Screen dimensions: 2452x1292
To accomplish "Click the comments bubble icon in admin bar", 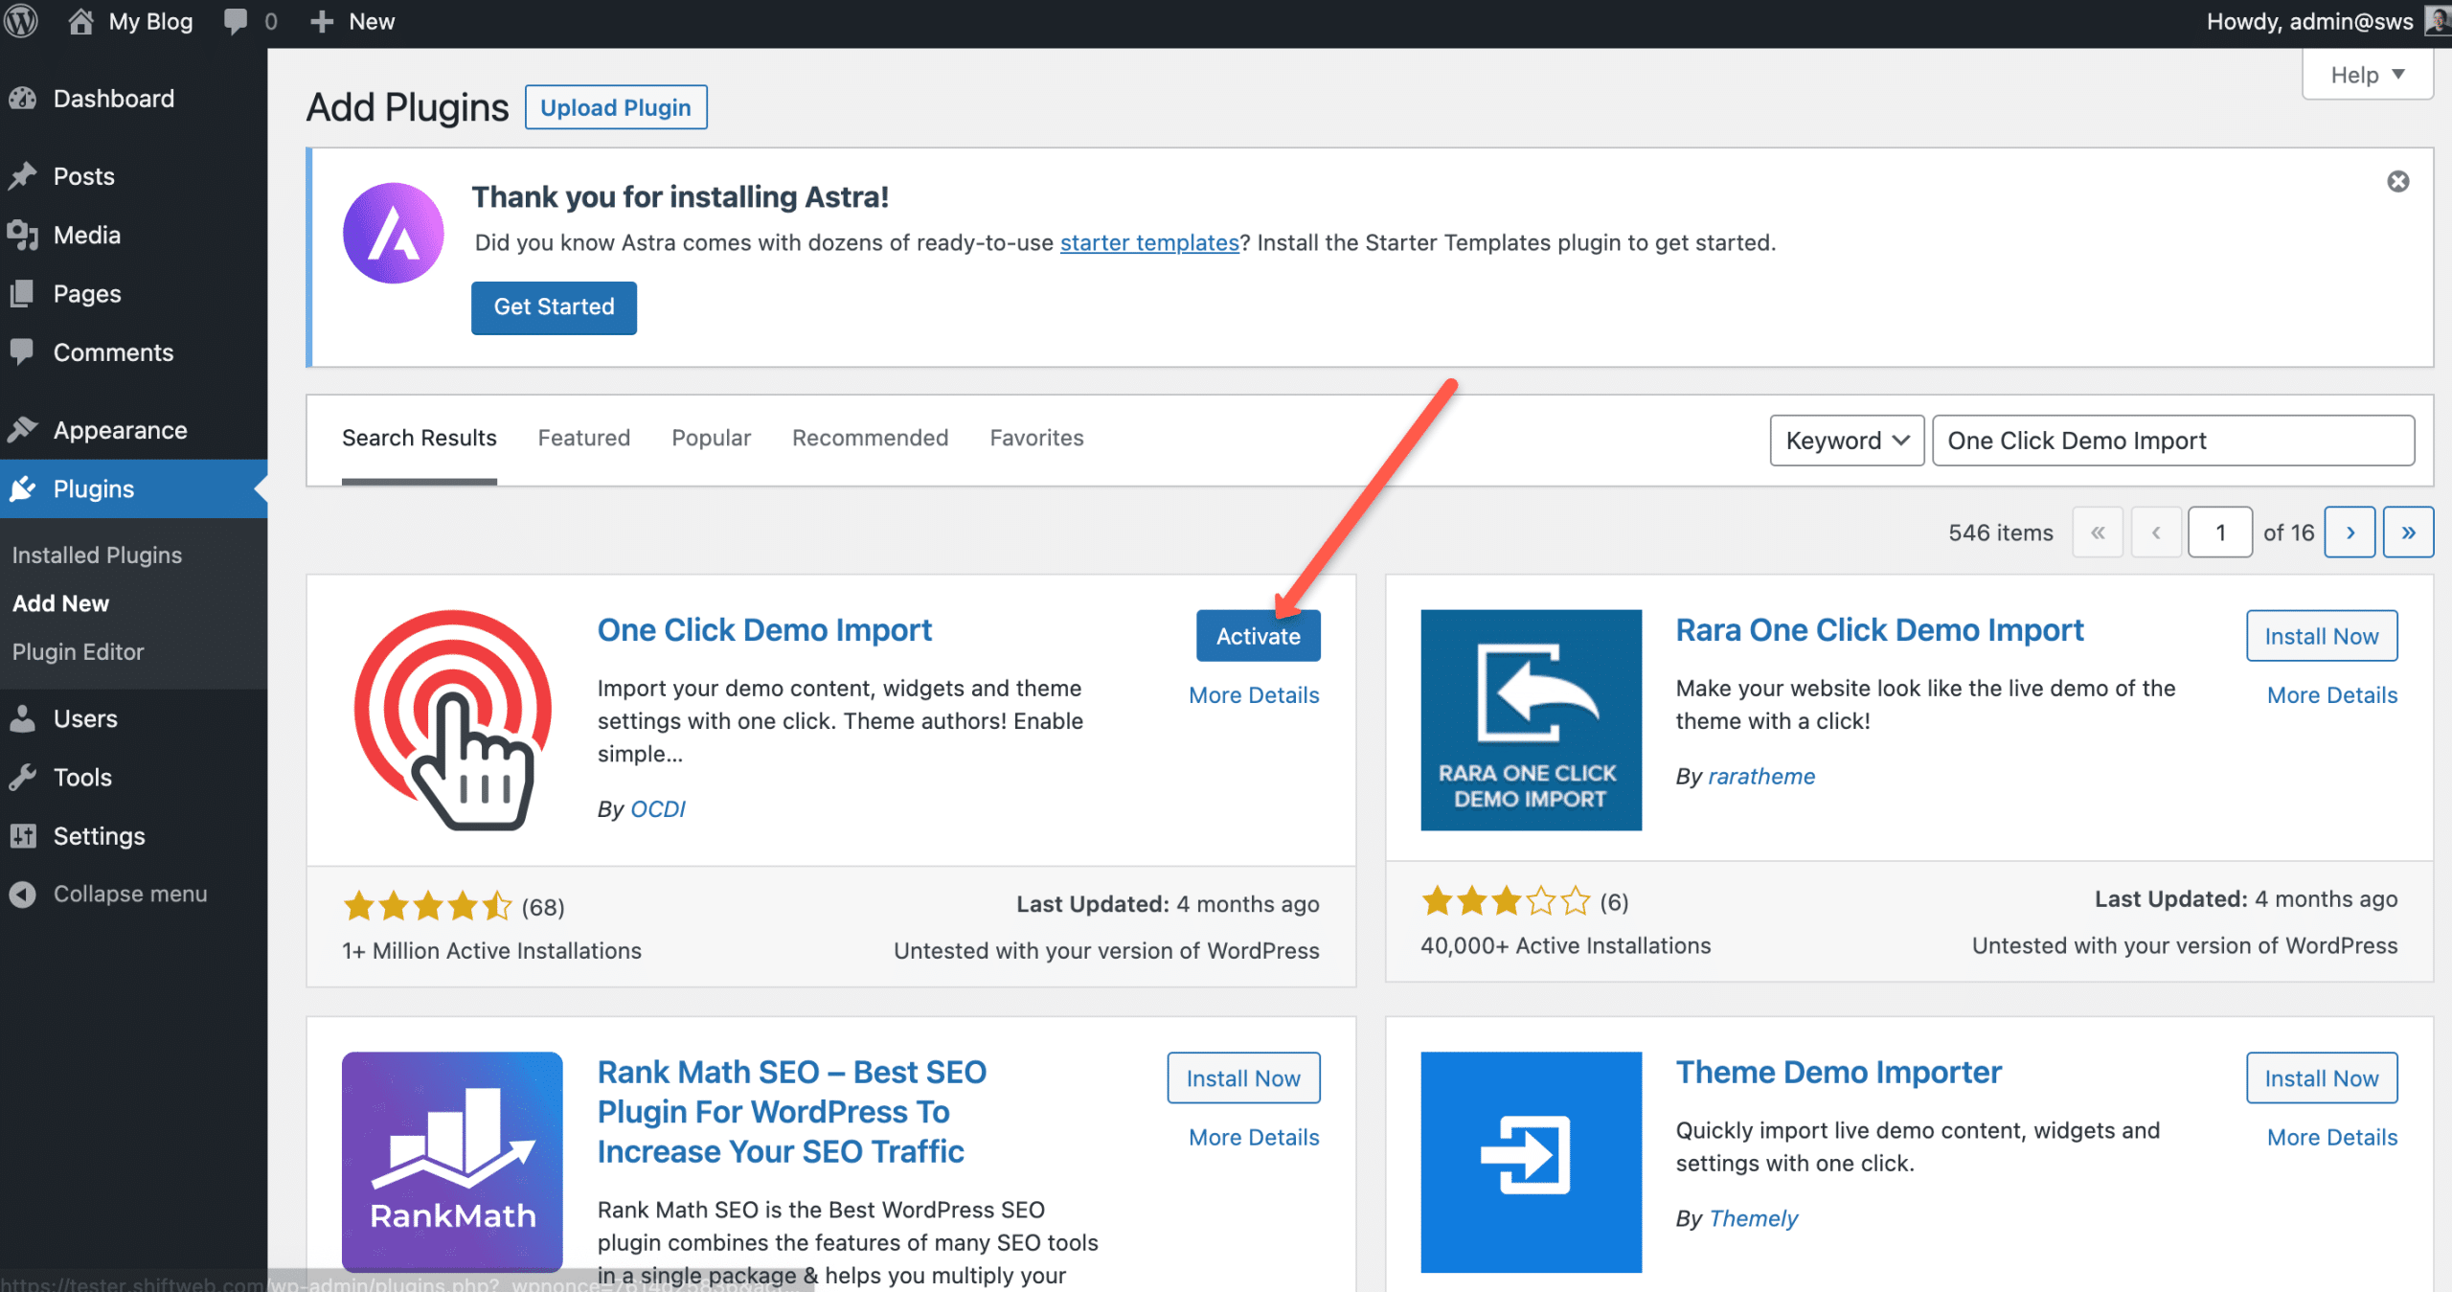I will [x=236, y=21].
